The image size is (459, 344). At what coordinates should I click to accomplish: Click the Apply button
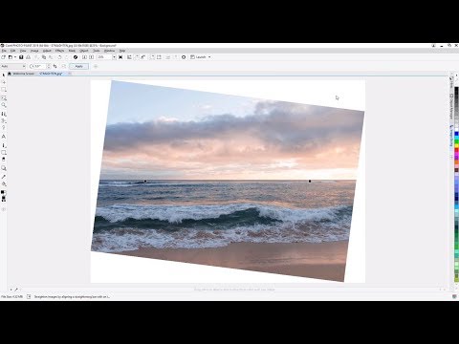click(78, 66)
